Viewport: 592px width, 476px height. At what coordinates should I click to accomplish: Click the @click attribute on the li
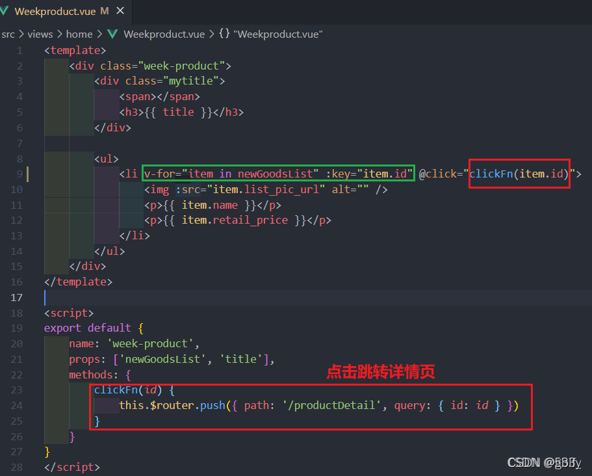pyautogui.click(x=441, y=174)
